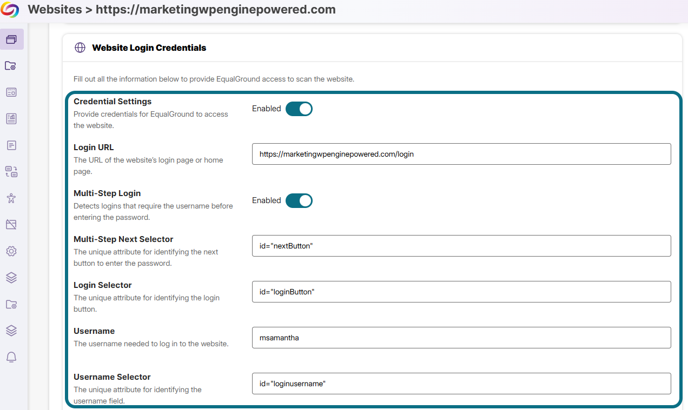Open the highlighted Websites sidebar icon
Screen dimensions: 688x410
point(11,39)
